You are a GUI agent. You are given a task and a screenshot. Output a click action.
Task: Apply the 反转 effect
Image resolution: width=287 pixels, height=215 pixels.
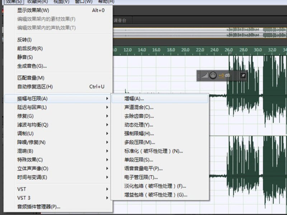coord(24,40)
